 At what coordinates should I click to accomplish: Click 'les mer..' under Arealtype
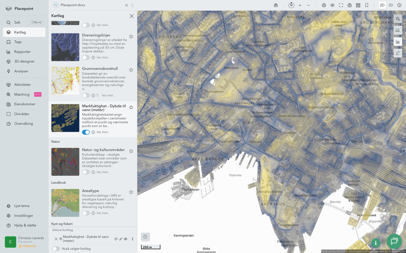point(103,213)
